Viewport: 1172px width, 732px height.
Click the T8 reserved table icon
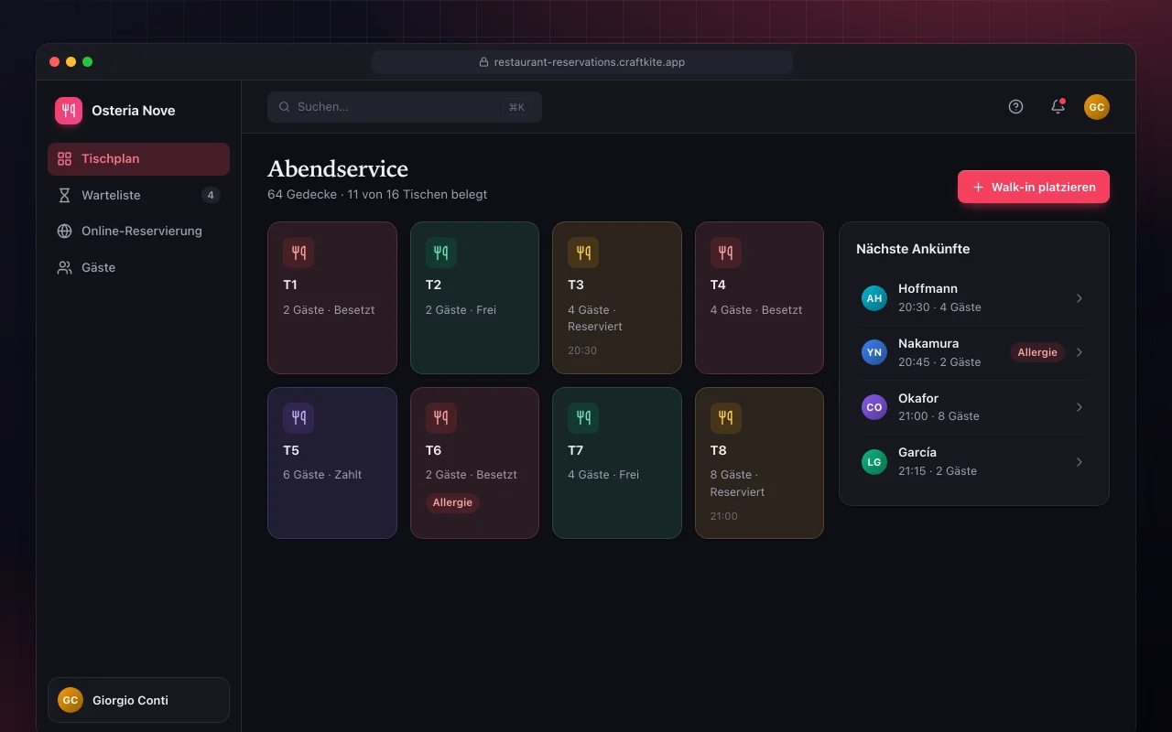(726, 418)
